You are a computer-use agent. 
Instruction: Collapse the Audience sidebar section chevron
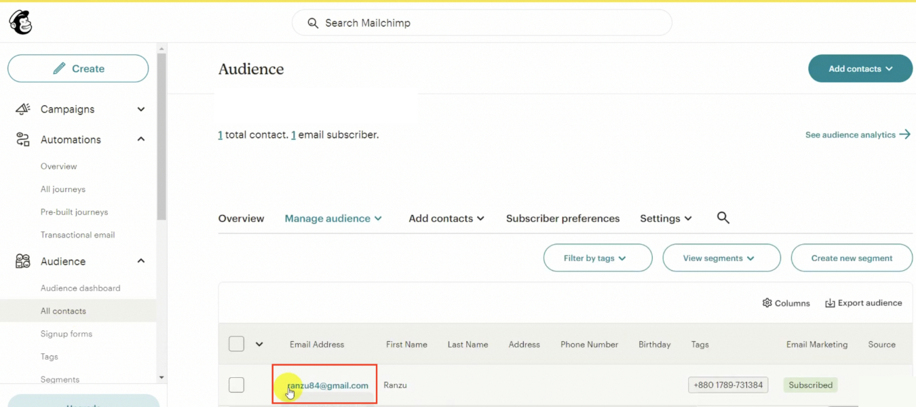tap(141, 261)
